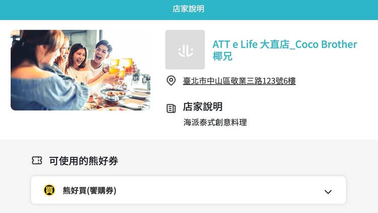The height and width of the screenshot is (213, 378).
Task: Select the 店家說明 section heading
Action: click(x=203, y=106)
